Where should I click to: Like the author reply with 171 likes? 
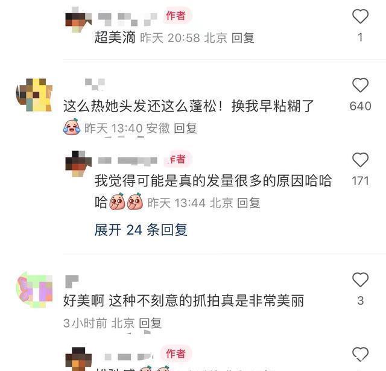[x=360, y=160]
